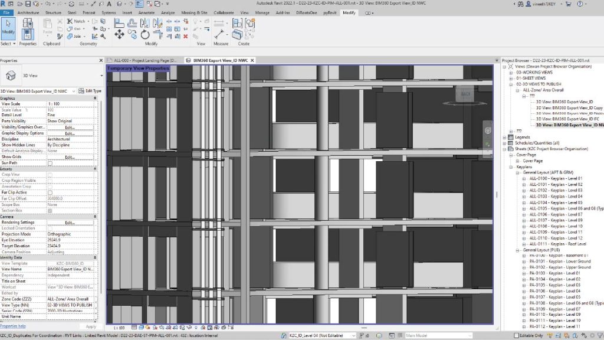Select ALL-0103 Keyplan Level 04 sheet
The height and width of the screenshot is (340, 604).
[x=556, y=196]
